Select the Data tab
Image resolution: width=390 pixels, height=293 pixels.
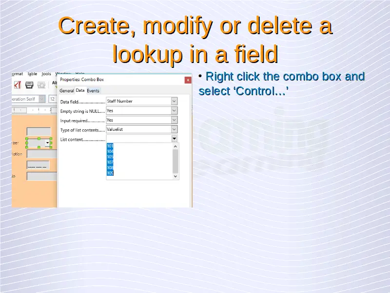(80, 90)
